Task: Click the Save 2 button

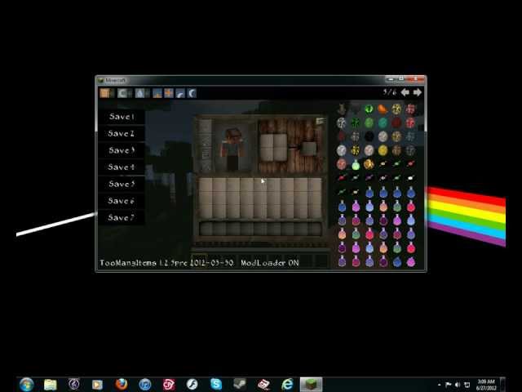Action: pos(122,133)
